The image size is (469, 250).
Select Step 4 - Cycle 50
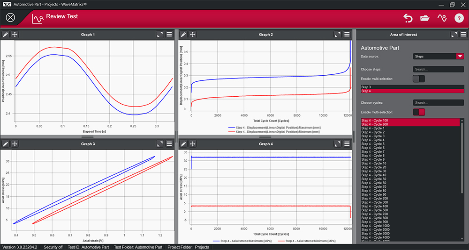point(410,179)
